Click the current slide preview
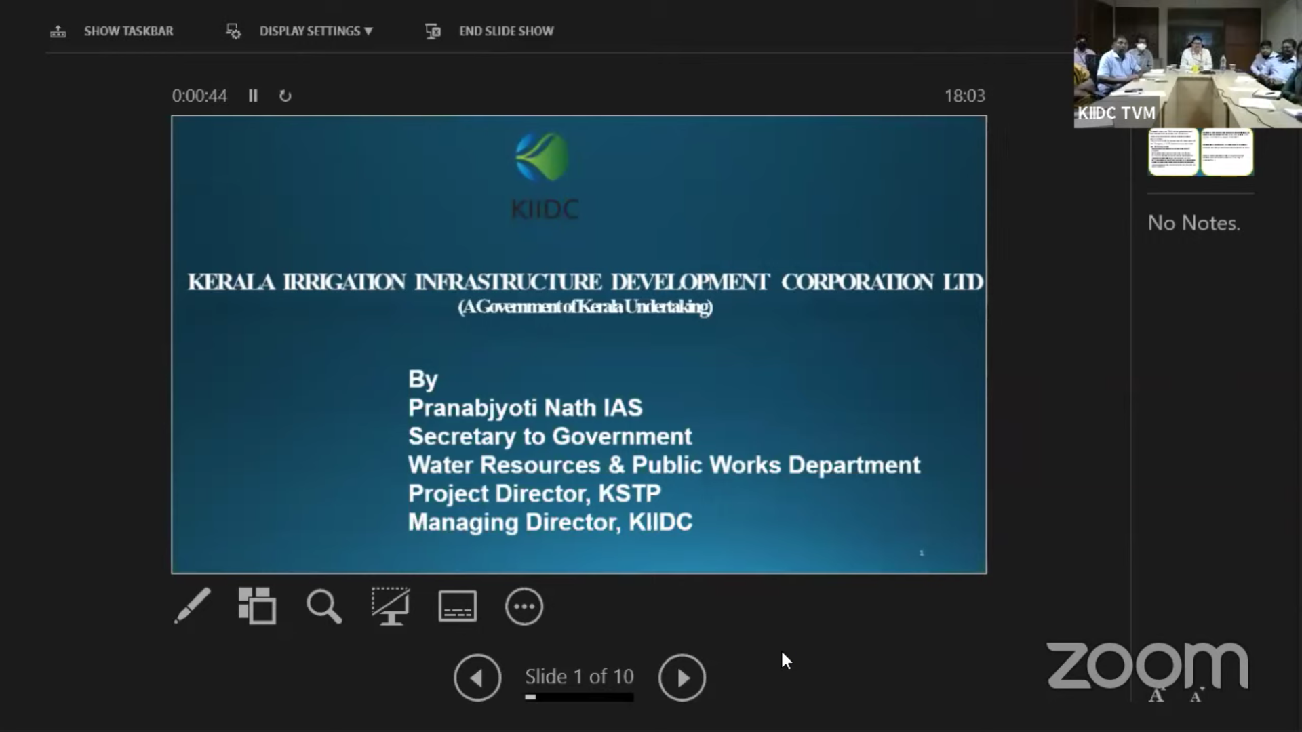This screenshot has height=732, width=1302. pos(579,344)
